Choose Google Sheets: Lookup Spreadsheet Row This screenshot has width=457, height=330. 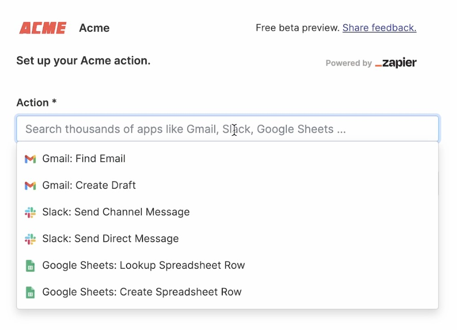pos(227,266)
